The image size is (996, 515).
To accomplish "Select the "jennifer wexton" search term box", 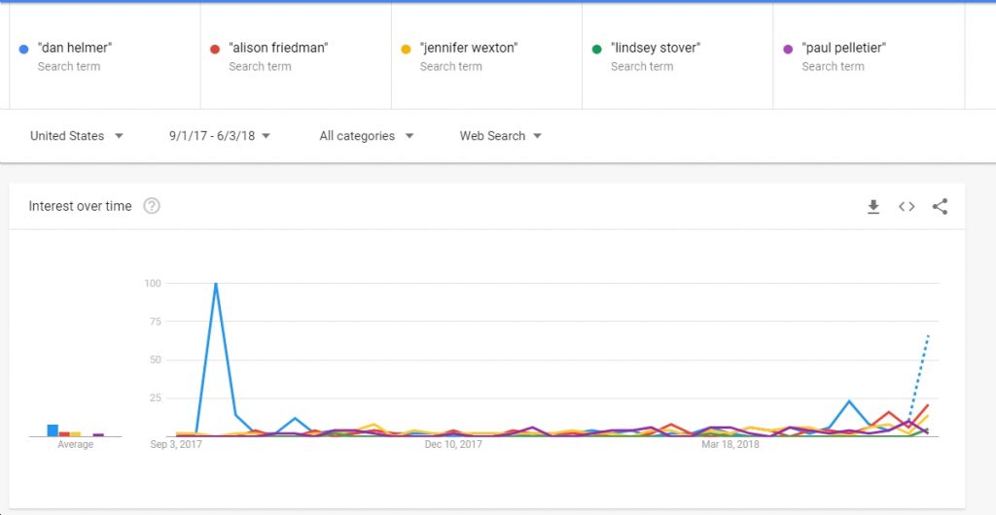I will (x=486, y=55).
